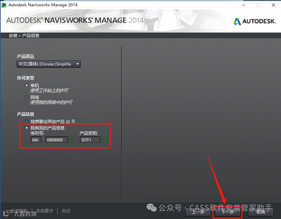The width and height of the screenshot is (281, 219).
Task: Close the Navisworks installer window
Action: [273, 5]
